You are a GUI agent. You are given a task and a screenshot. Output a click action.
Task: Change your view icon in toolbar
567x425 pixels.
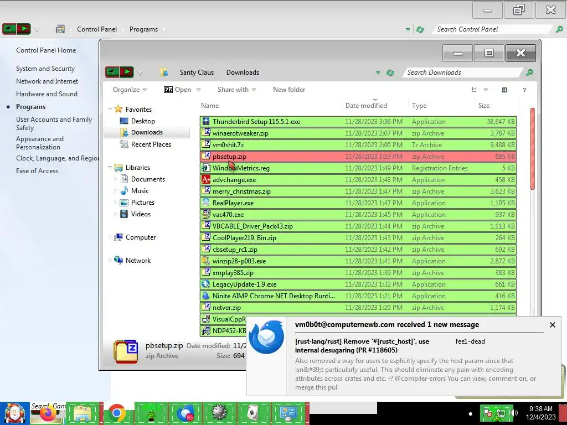(x=474, y=90)
